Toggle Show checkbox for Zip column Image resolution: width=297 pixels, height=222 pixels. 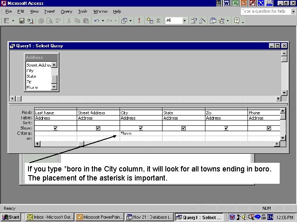pos(226,128)
